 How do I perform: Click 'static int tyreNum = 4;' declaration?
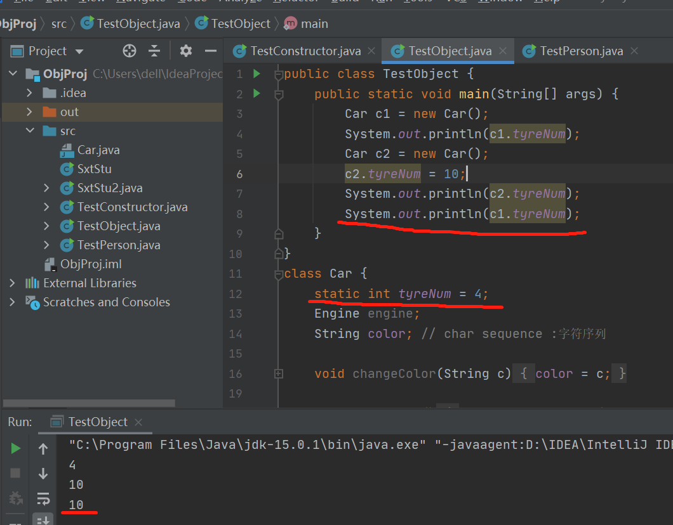tap(401, 294)
